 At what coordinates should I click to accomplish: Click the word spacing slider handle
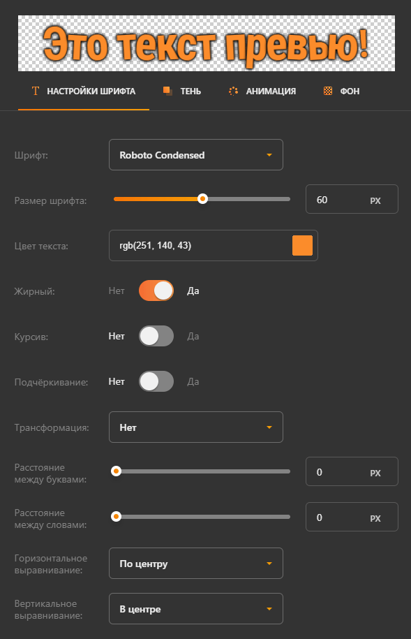pyautogui.click(x=116, y=517)
